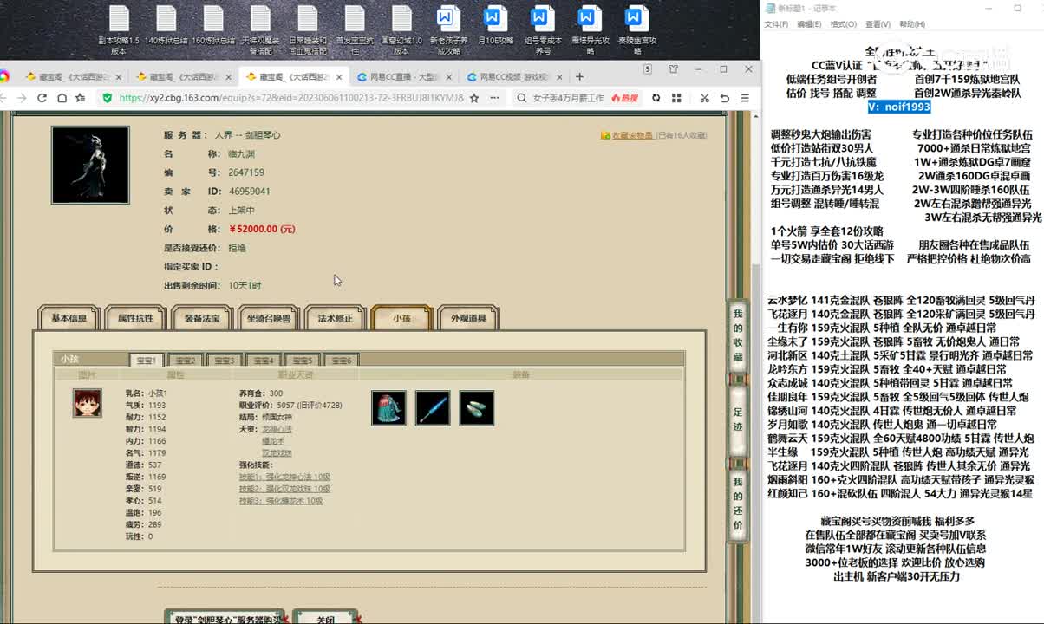Image resolution: width=1044 pixels, height=624 pixels.
Task: Click the child portrait thumbnail
Action: (x=87, y=403)
